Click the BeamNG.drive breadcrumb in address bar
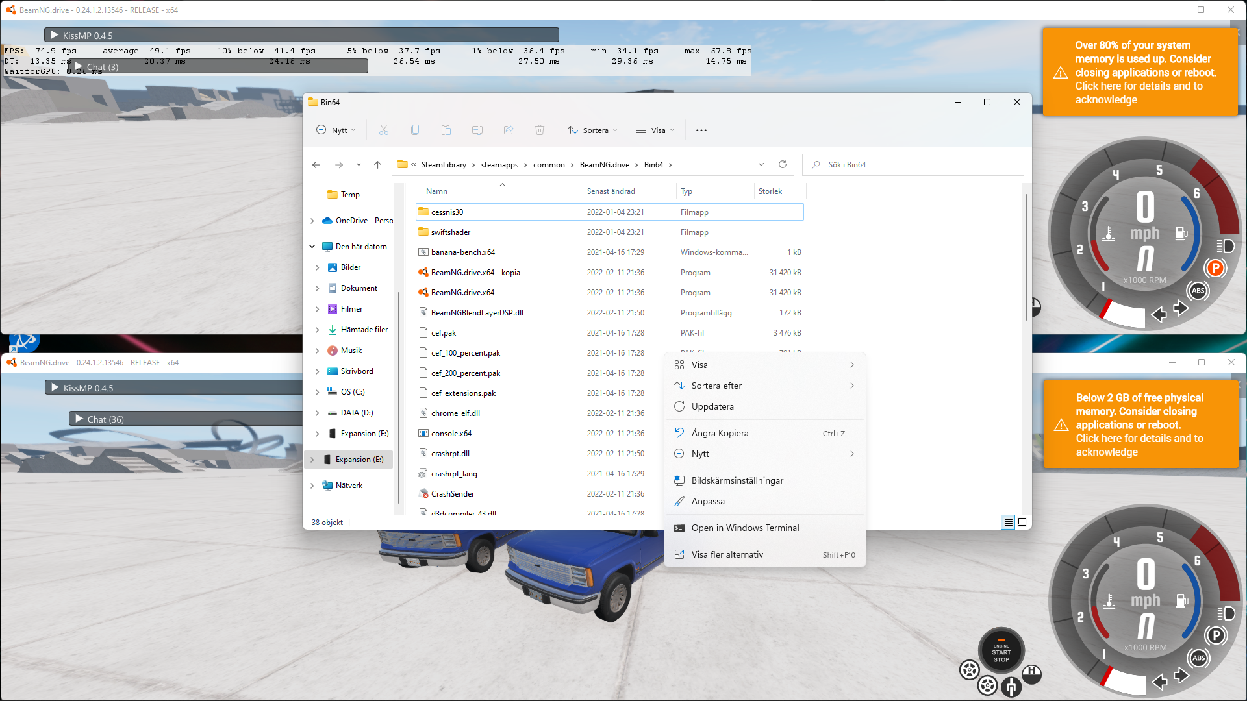This screenshot has width=1247, height=701. pyautogui.click(x=605, y=165)
